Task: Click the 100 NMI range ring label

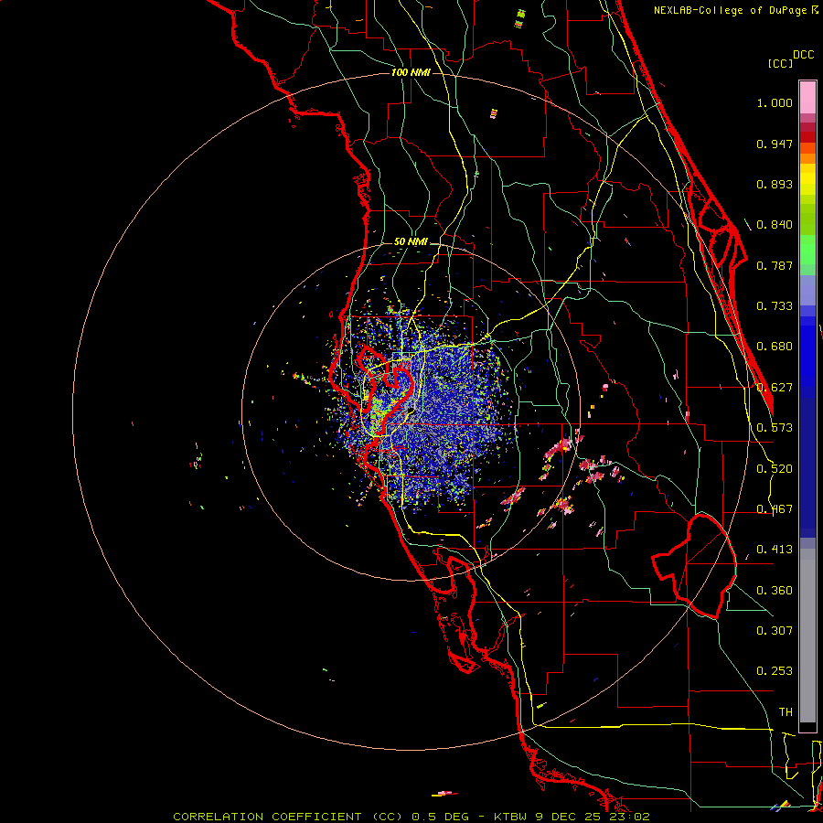Action: pyautogui.click(x=411, y=72)
